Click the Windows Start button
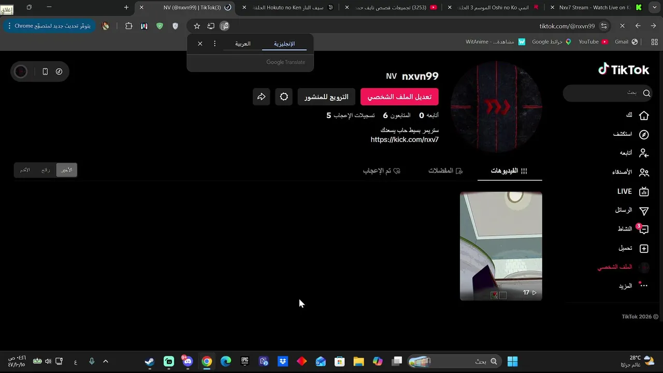The image size is (663, 373). [512, 362]
